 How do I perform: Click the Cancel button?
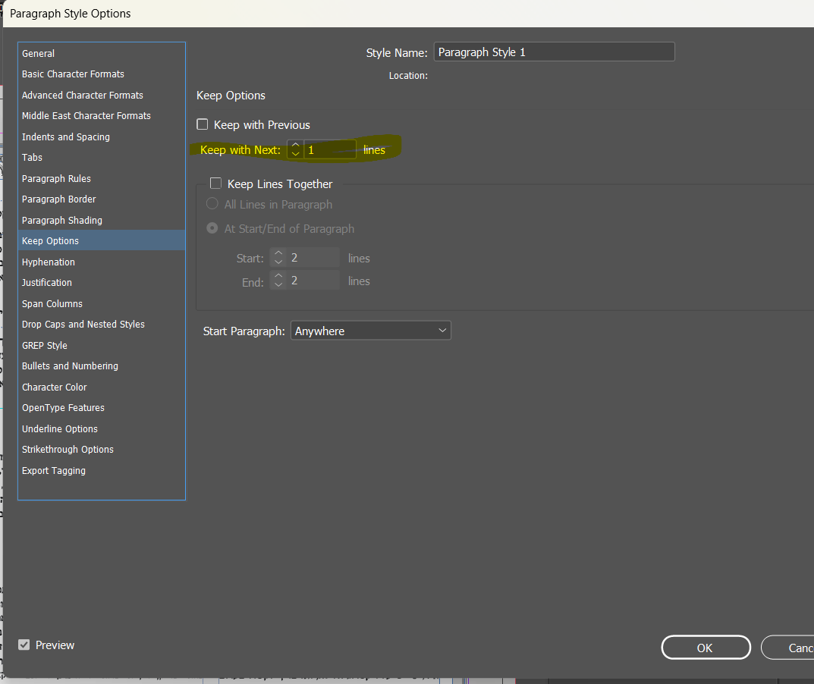787,648
